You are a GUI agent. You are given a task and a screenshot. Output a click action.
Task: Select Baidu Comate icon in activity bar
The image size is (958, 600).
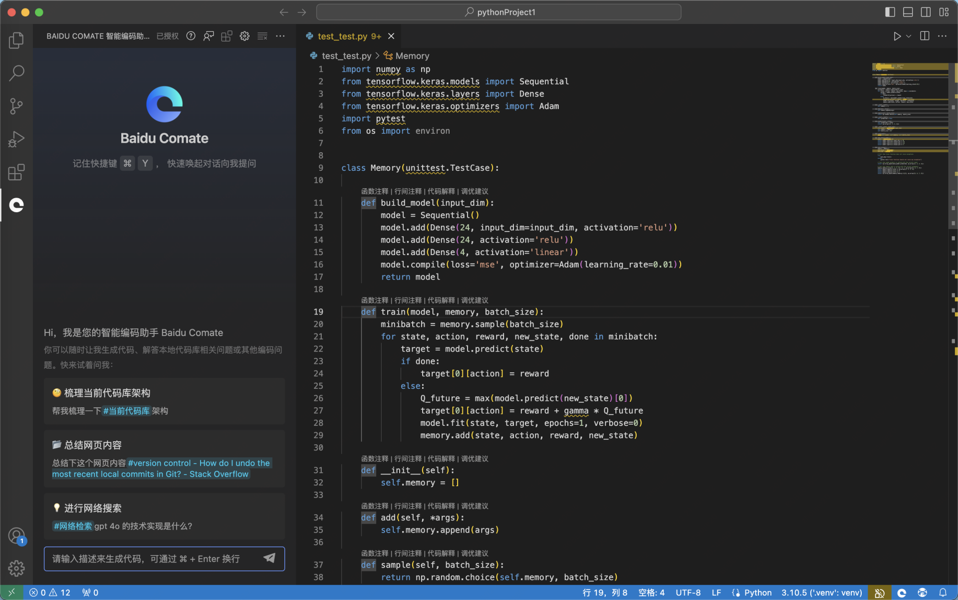tap(16, 205)
